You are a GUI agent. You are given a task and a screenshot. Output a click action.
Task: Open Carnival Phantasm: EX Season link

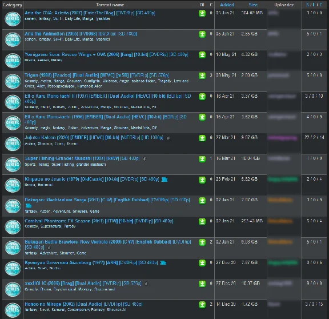(x=99, y=221)
